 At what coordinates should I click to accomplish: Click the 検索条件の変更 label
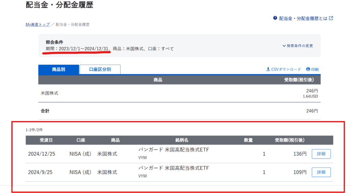click(x=300, y=46)
